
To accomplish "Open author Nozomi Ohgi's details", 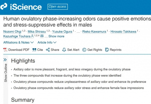I will [x=12, y=31].
